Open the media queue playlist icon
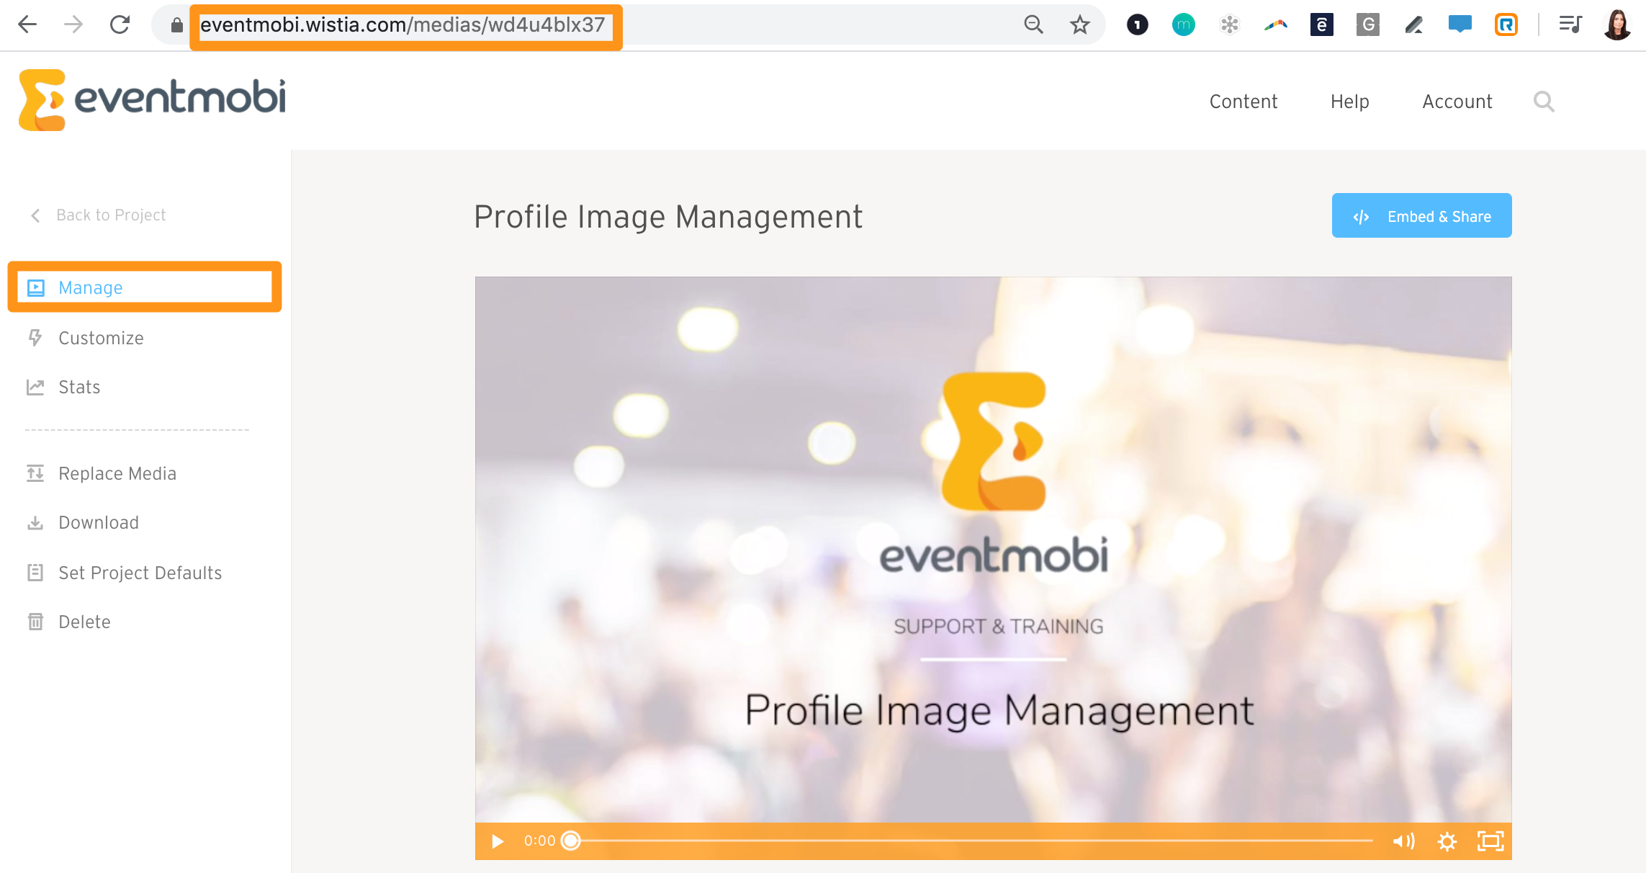 click(x=1570, y=24)
